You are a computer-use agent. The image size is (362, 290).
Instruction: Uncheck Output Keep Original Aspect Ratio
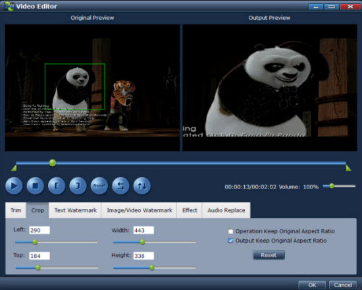(x=230, y=241)
